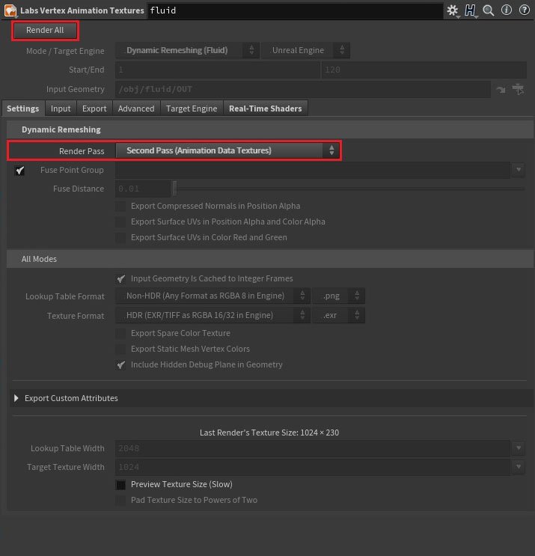Click the All Modes section header

[270, 259]
